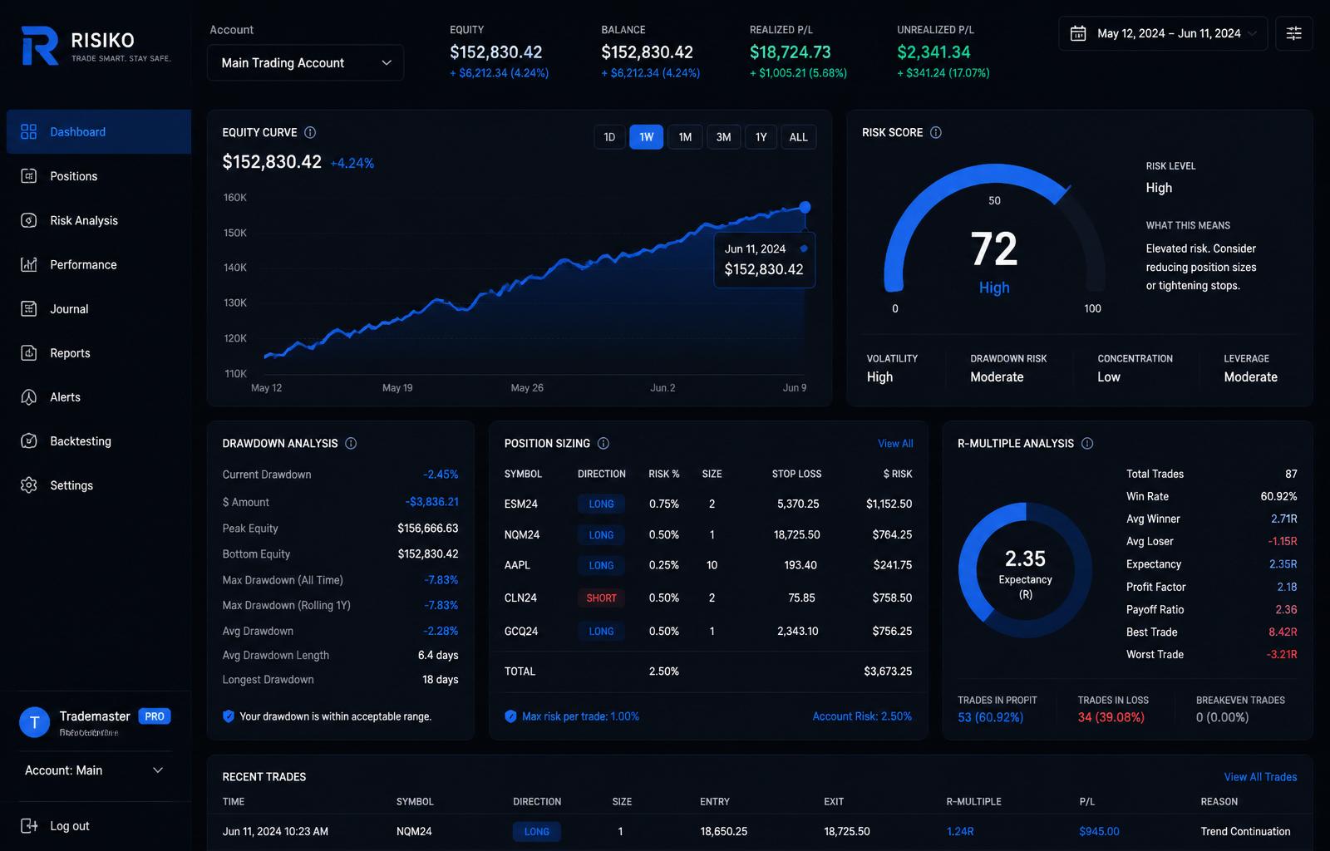
Task: Open View All Trades link
Action: [x=1260, y=776]
